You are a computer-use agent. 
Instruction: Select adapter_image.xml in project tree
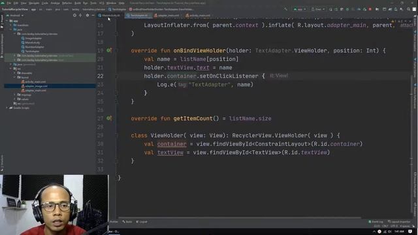point(37,86)
